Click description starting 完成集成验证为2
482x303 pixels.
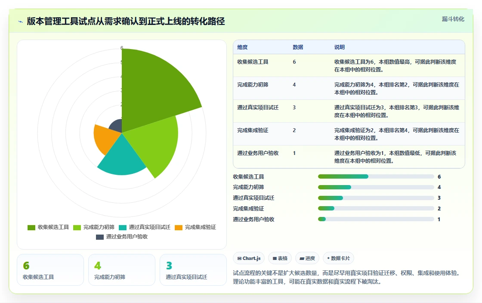pos(397,134)
